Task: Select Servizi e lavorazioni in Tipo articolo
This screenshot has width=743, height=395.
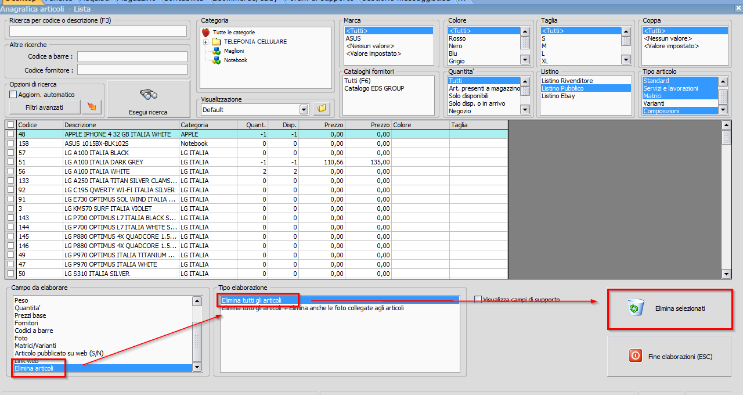Action: coord(680,88)
